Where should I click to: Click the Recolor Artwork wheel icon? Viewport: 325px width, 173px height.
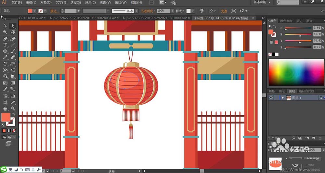(x=201, y=11)
